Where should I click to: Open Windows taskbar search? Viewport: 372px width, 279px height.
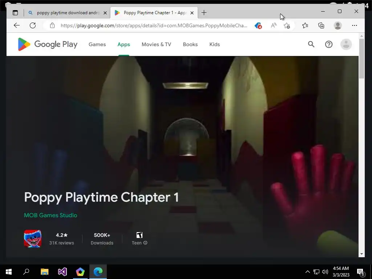click(26, 272)
